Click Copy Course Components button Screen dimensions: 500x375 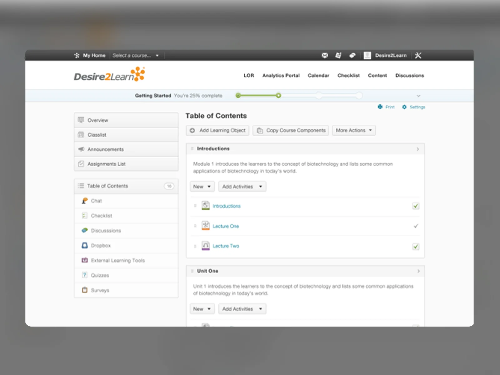coord(291,130)
